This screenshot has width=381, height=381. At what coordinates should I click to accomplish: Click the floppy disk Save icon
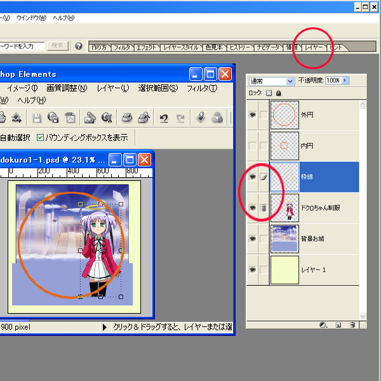[x=37, y=118]
